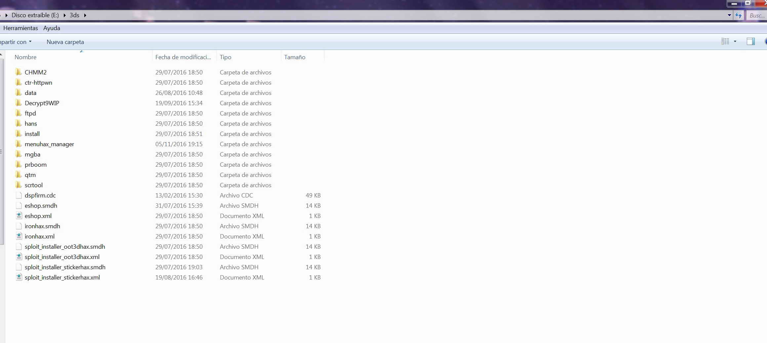Select the sploit_installer_oot3dhax.smdh file name

65,246
